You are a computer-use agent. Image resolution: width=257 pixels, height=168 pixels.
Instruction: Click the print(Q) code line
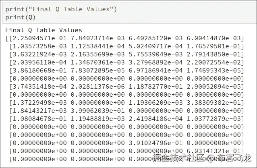click(x=20, y=17)
